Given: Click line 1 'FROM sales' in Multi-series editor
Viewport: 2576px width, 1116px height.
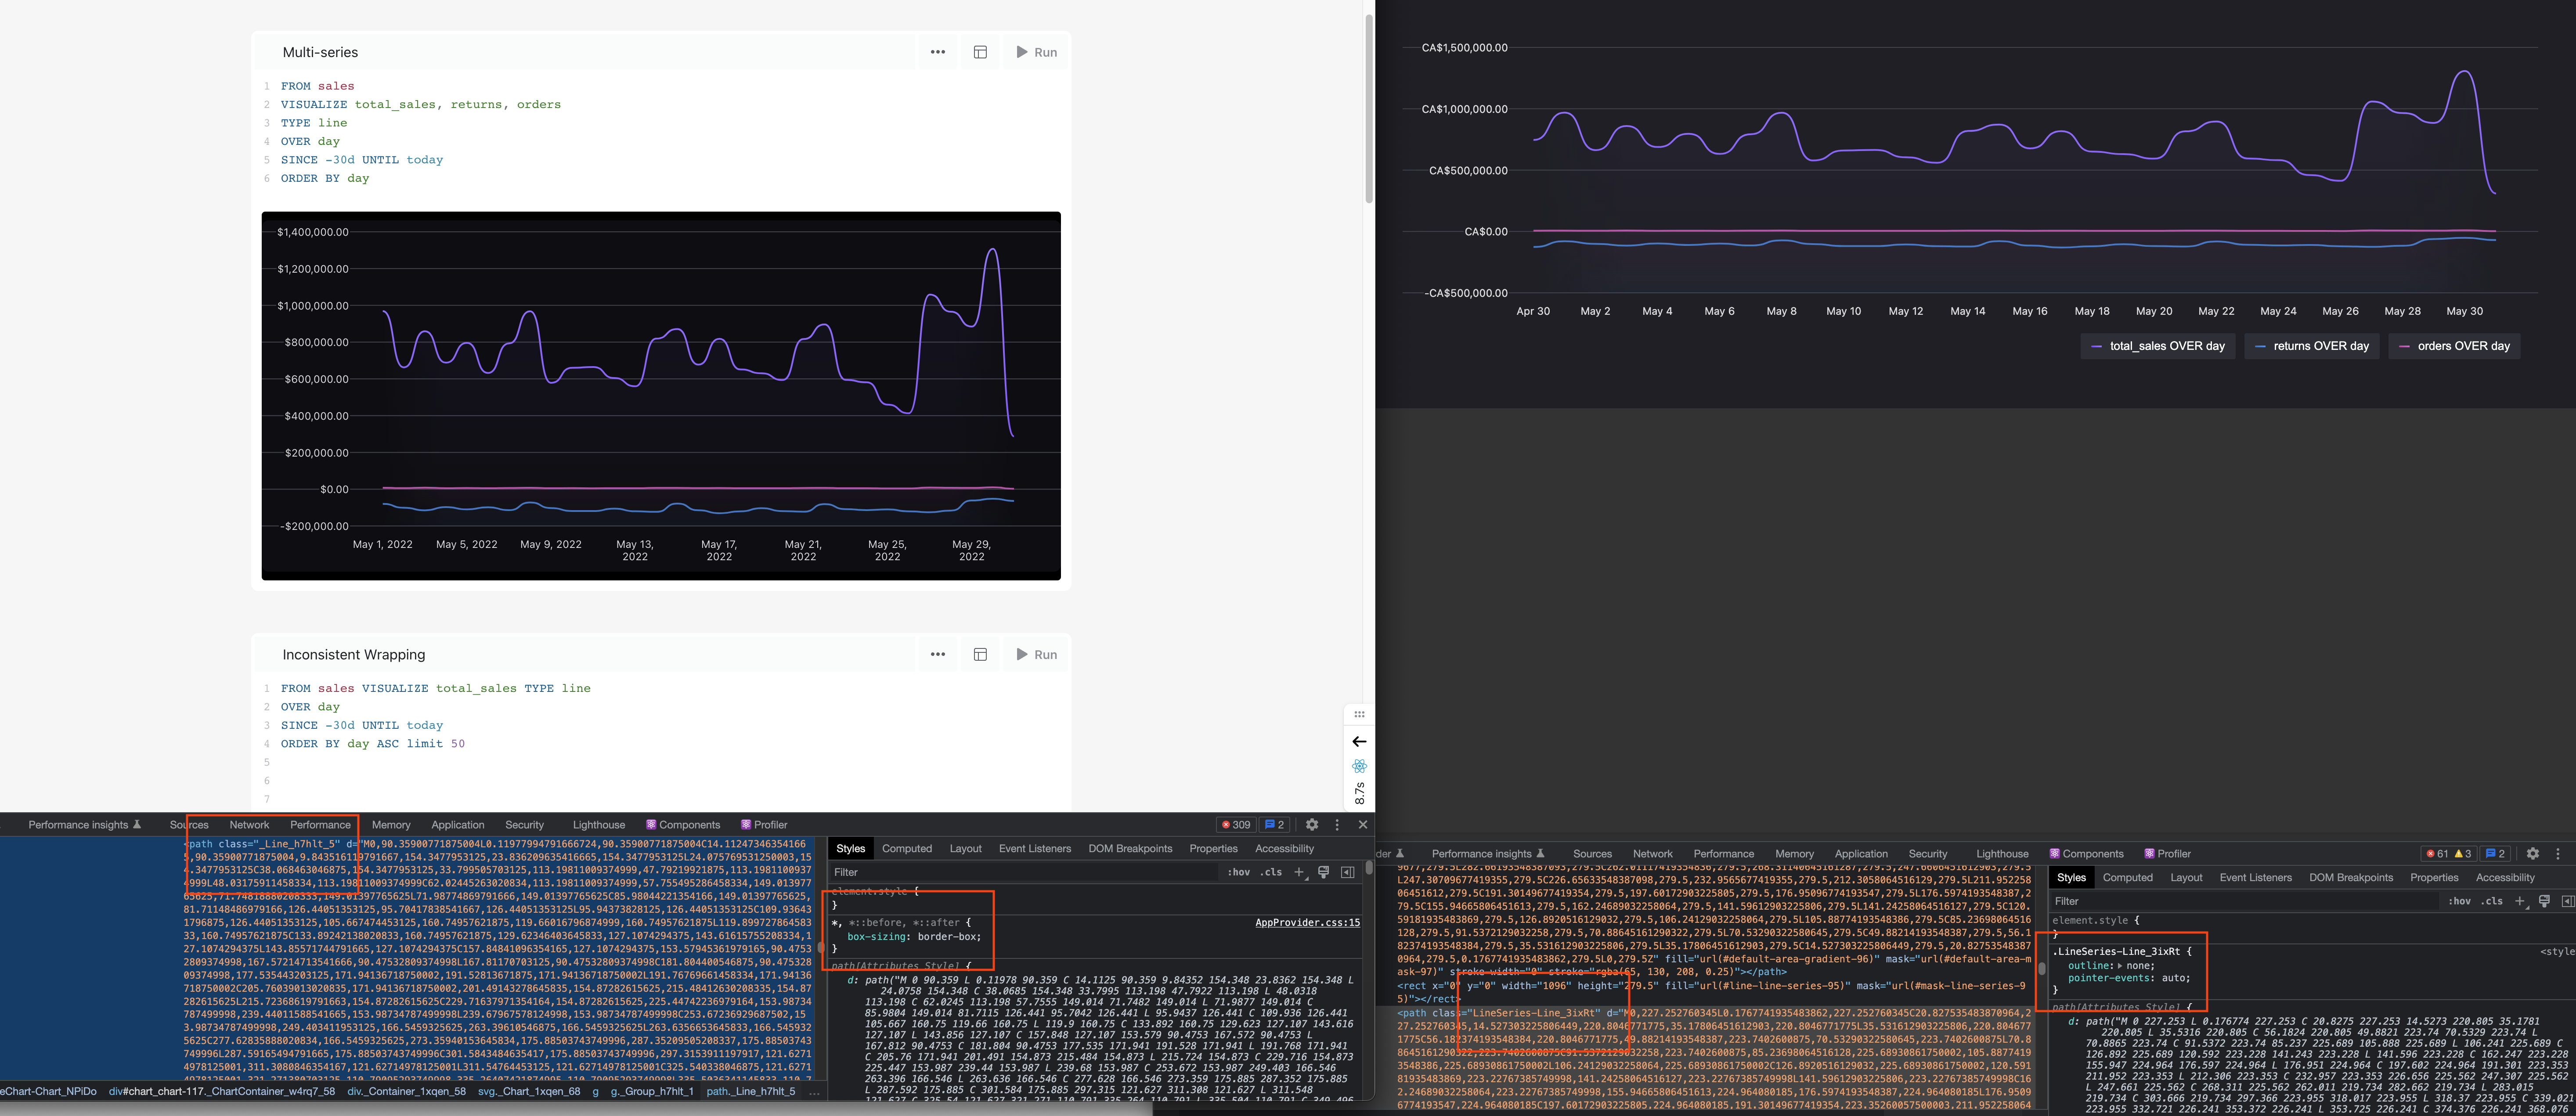Looking at the screenshot, I should (317, 86).
